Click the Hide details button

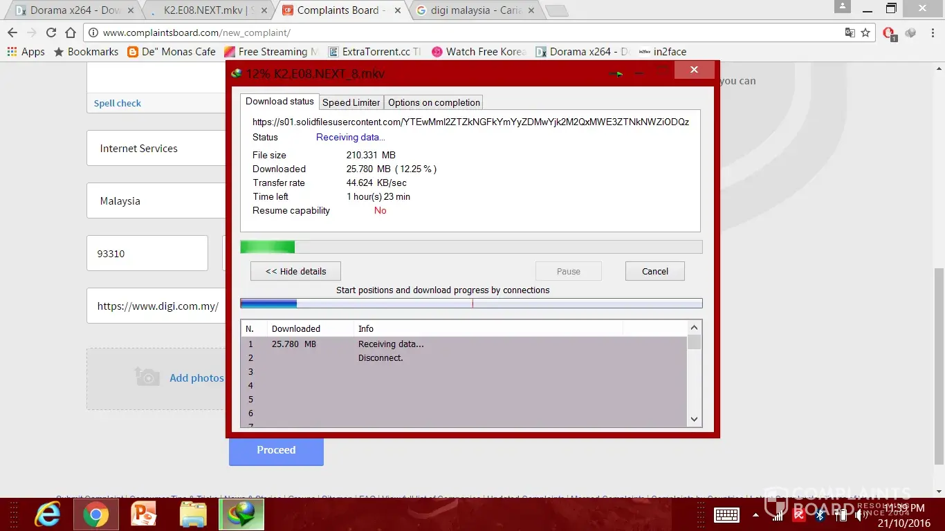point(295,271)
